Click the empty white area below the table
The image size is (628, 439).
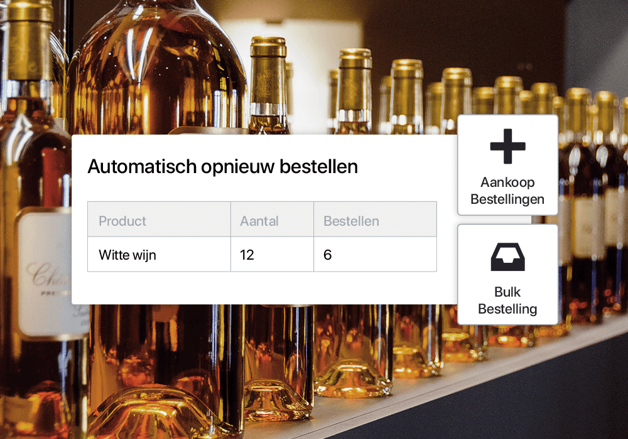263,288
